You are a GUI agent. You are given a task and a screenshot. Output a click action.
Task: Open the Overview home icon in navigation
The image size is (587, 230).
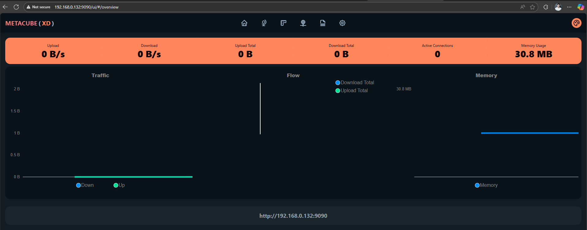click(x=244, y=23)
